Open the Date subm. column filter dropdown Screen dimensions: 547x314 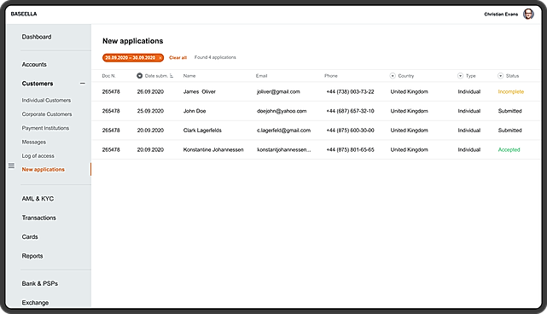pos(140,76)
